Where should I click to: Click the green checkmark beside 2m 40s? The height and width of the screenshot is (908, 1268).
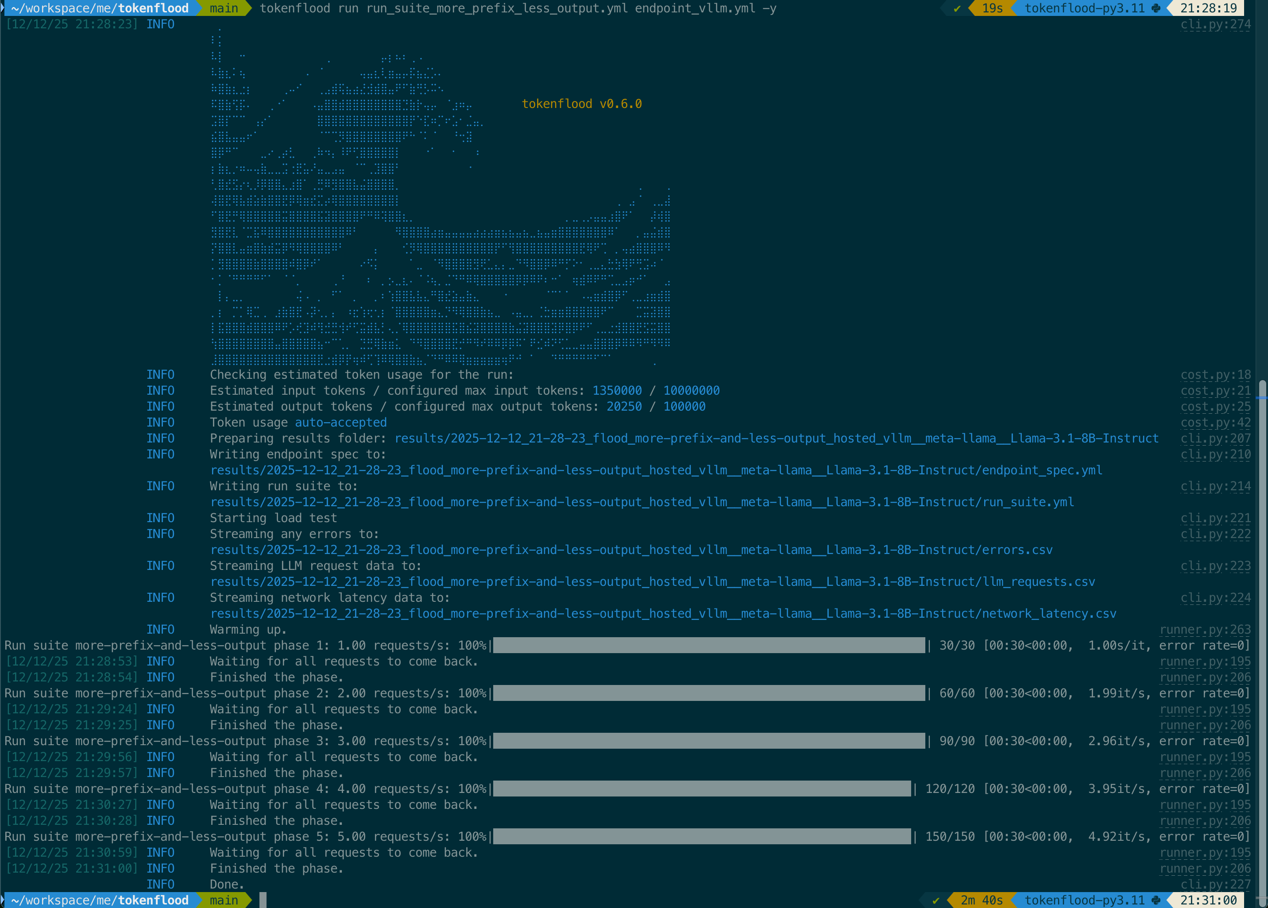pyautogui.click(x=936, y=900)
